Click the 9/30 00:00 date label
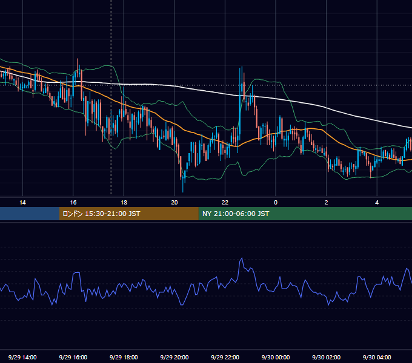Image resolution: width=412 pixels, height=363 pixels. [x=276, y=357]
